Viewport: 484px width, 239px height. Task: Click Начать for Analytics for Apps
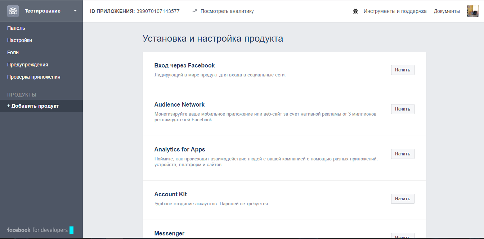click(403, 154)
